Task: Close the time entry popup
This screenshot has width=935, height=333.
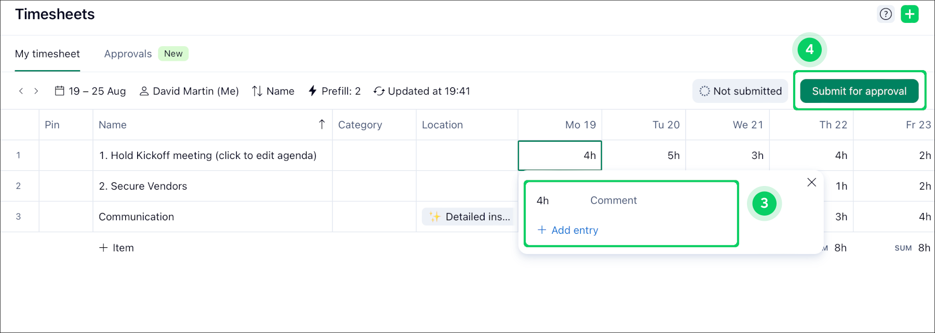Action: point(812,182)
